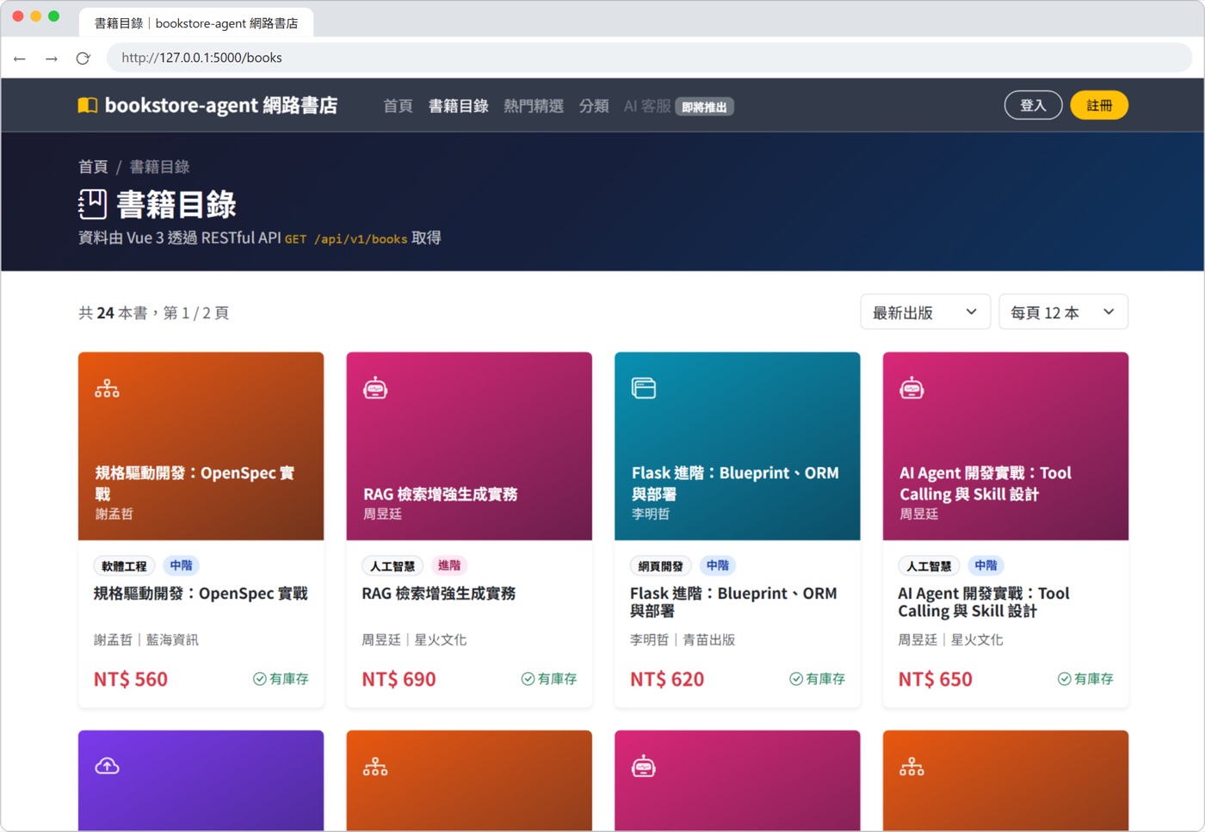Click the in-stock check icon for NT$ 650 book
Screen dimensions: 1205x832
pyautogui.click(x=1065, y=679)
